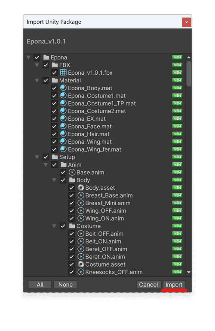Click the Import button
The width and height of the screenshot is (215, 331).
point(174,285)
